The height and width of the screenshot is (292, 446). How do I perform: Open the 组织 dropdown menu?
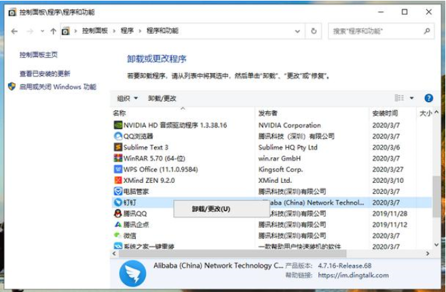pos(128,98)
